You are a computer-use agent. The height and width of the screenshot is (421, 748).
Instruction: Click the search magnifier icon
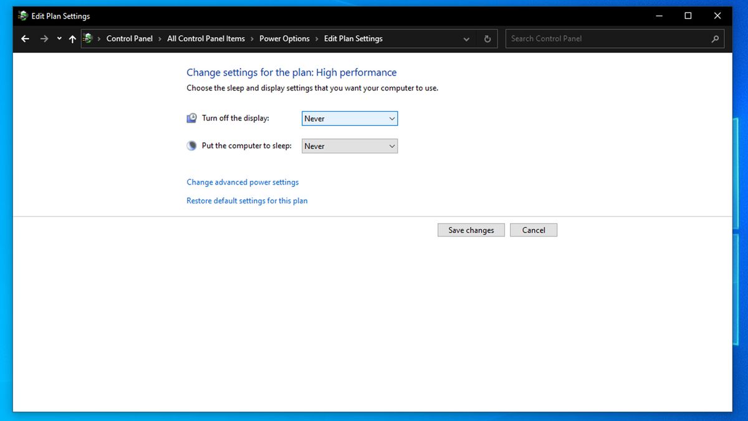pyautogui.click(x=715, y=39)
